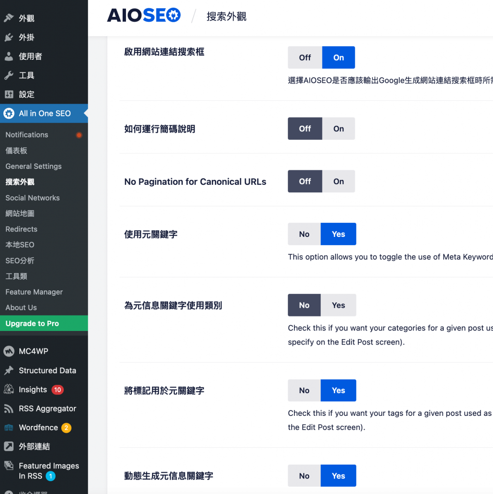Click the Insights chart icon

pos(9,389)
